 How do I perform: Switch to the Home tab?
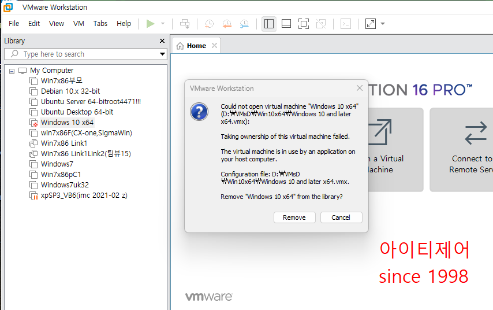click(196, 46)
